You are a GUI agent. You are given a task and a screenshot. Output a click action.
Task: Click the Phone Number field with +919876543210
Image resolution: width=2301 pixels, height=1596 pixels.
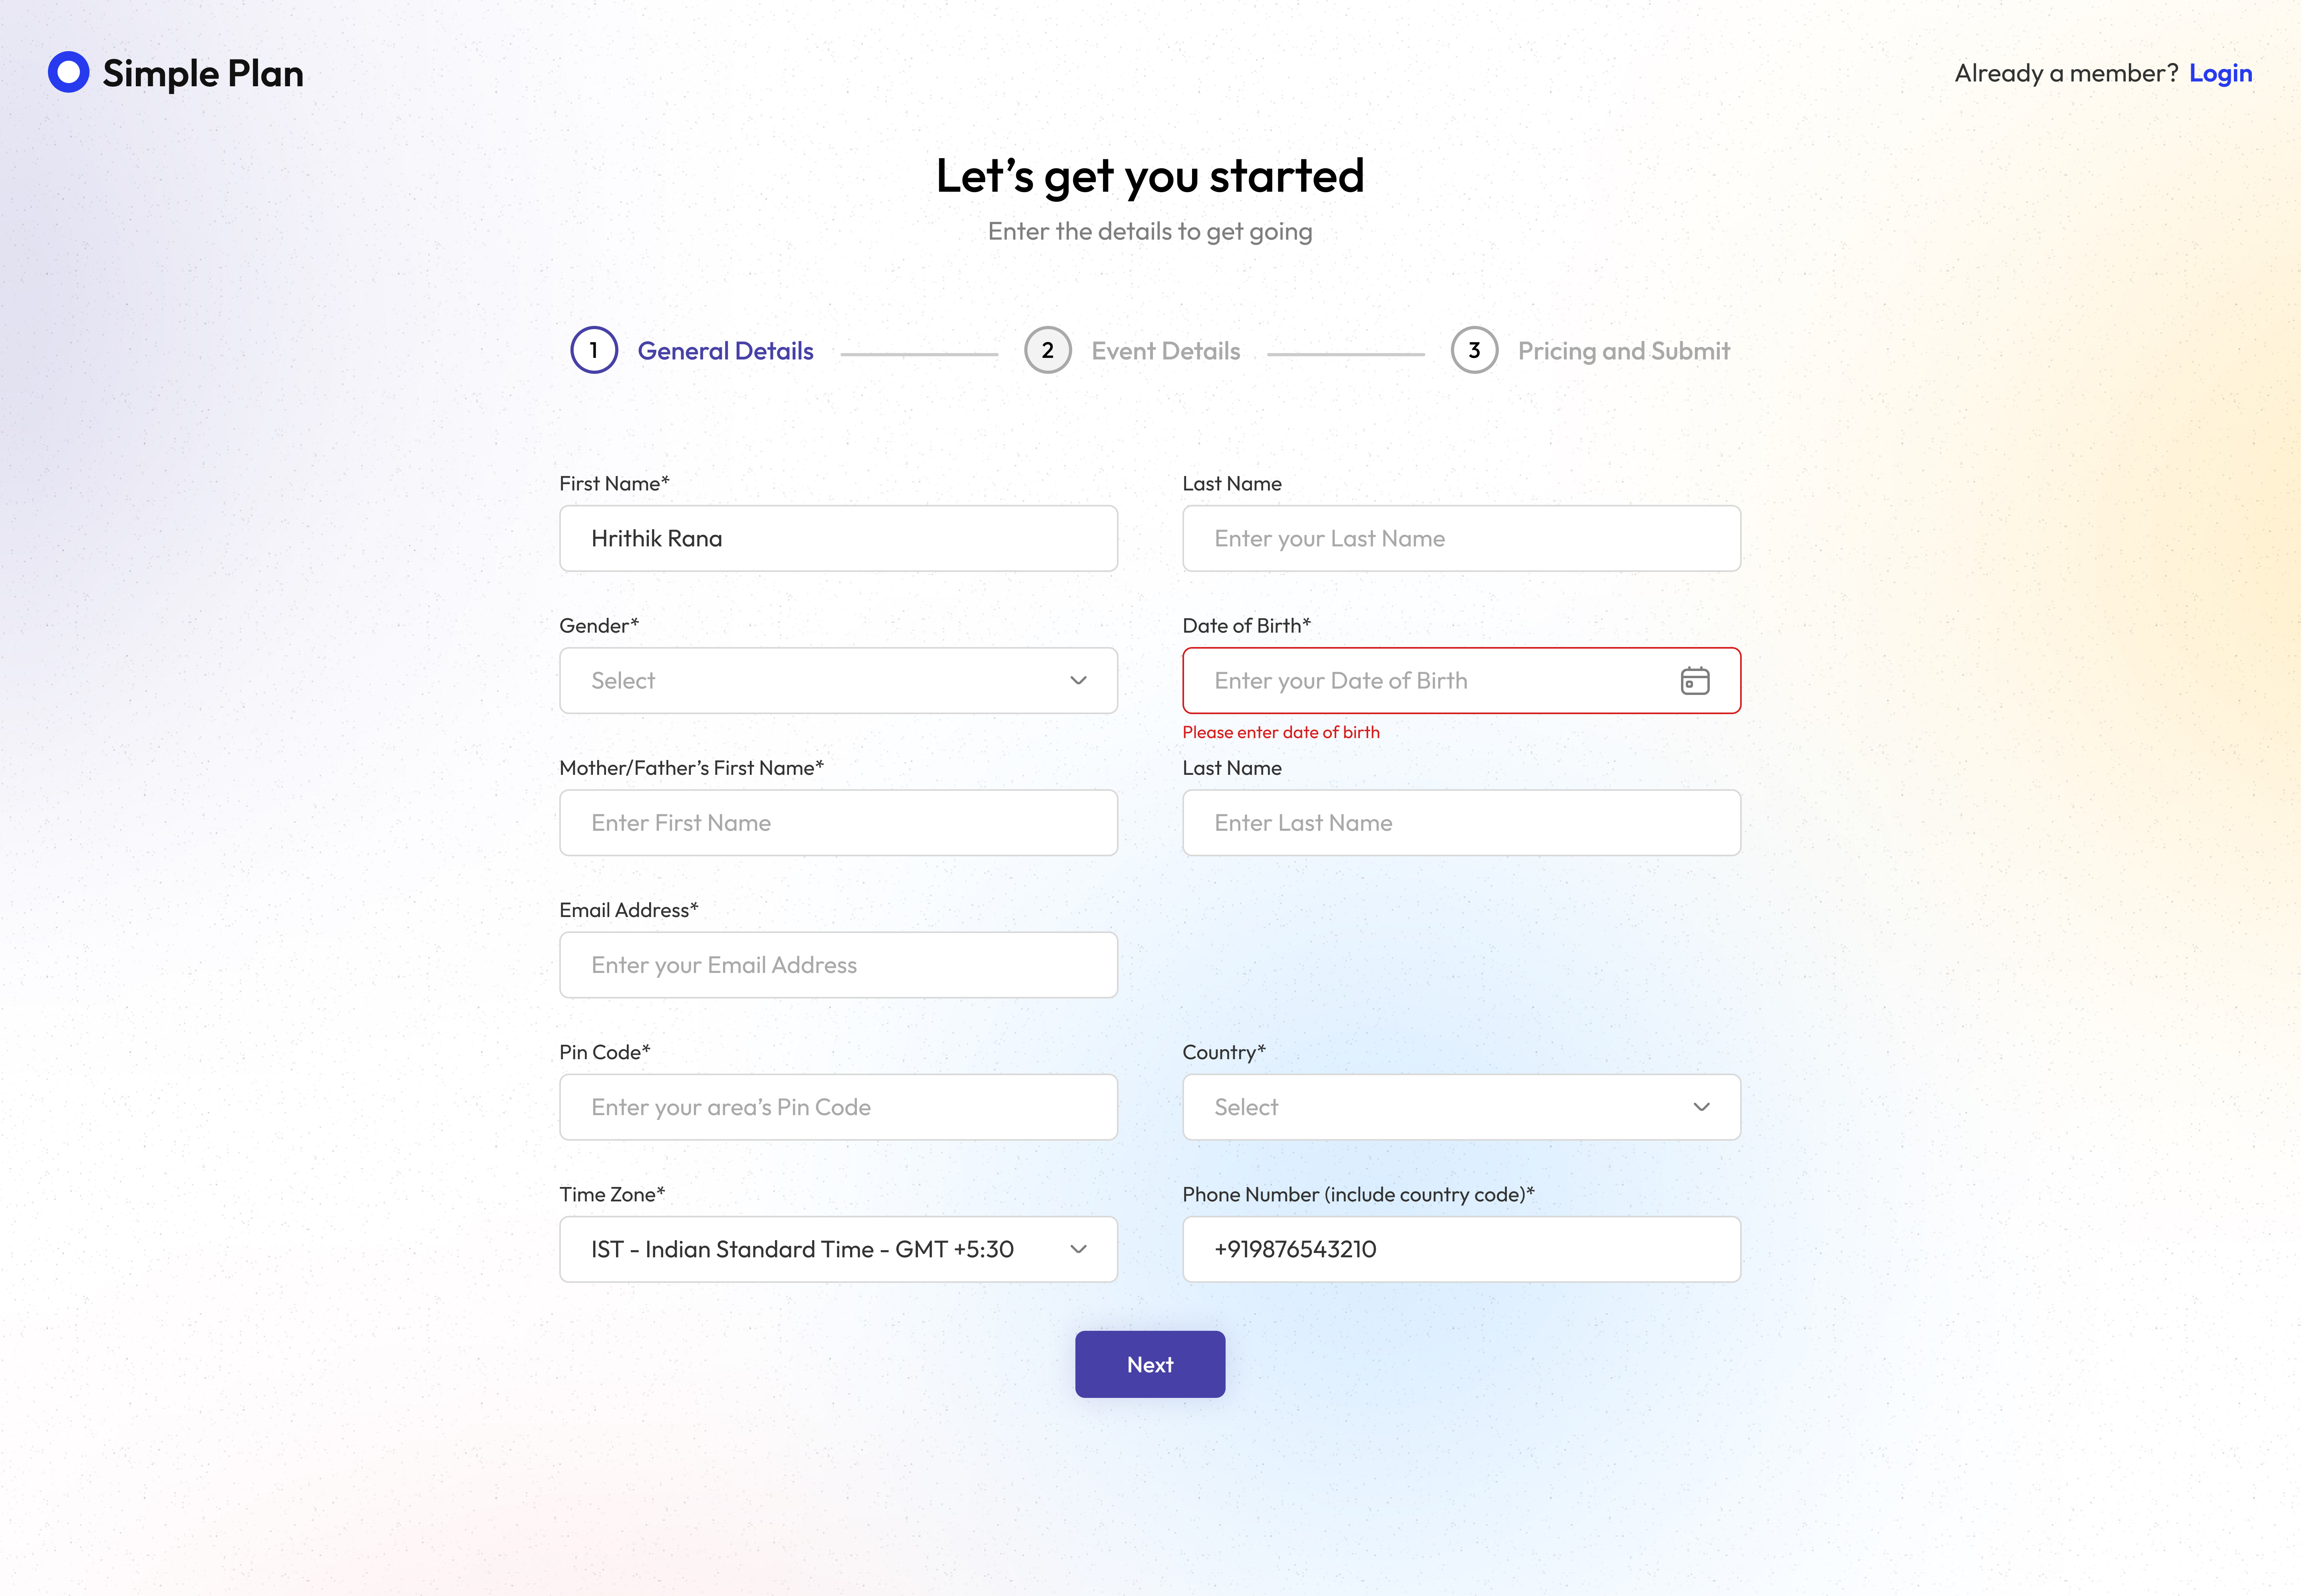coord(1462,1249)
